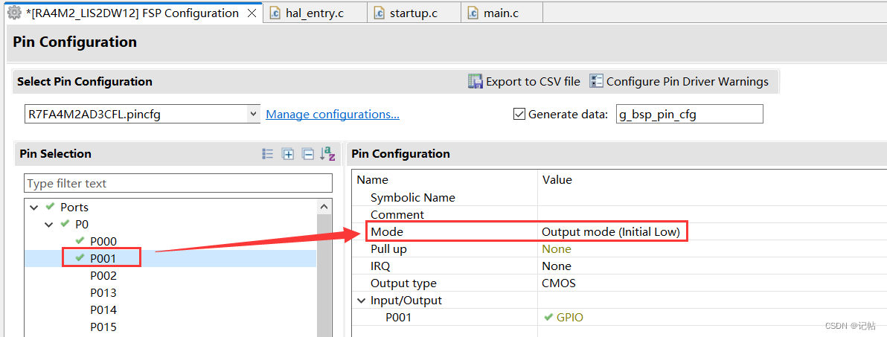Switch to the main.c tab
This screenshot has height=337, width=887.
pyautogui.click(x=501, y=13)
